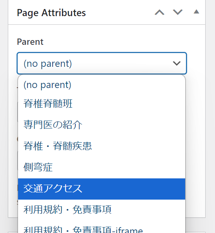Select 専門医の紹介 from parent list
Image resolution: width=215 pixels, height=233 pixels.
[x=102, y=125]
